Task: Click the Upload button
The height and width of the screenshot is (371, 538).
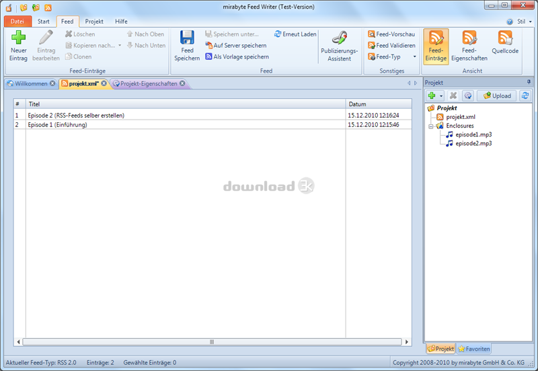Action: [497, 95]
